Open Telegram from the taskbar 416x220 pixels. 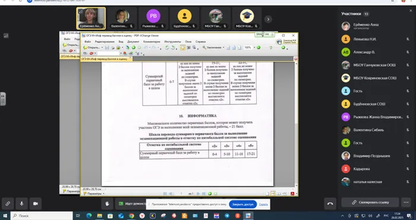pos(227,216)
